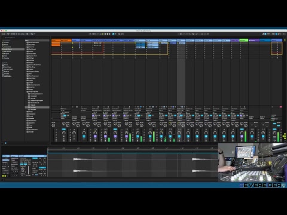This screenshot has width=287, height=215.
Task: Toggle the second yellow clip-box show button
Action: click(5, 176)
